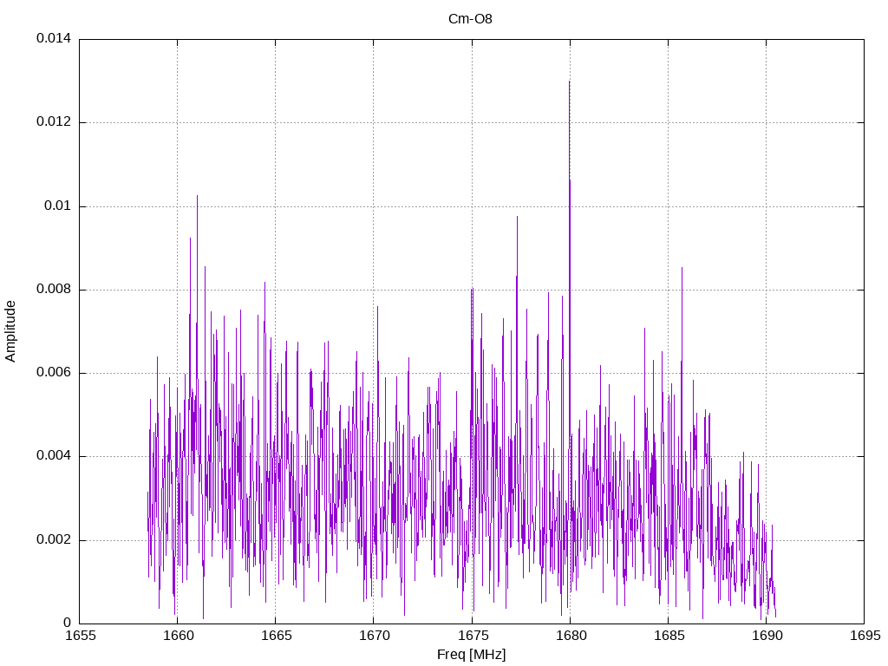
Task: Click the y-axis tick label 0.01
Action: [58, 206]
